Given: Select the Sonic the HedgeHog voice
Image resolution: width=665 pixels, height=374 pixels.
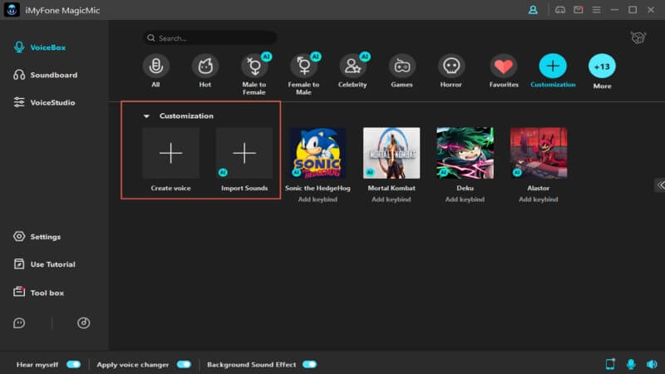Looking at the screenshot, I should coord(318,153).
